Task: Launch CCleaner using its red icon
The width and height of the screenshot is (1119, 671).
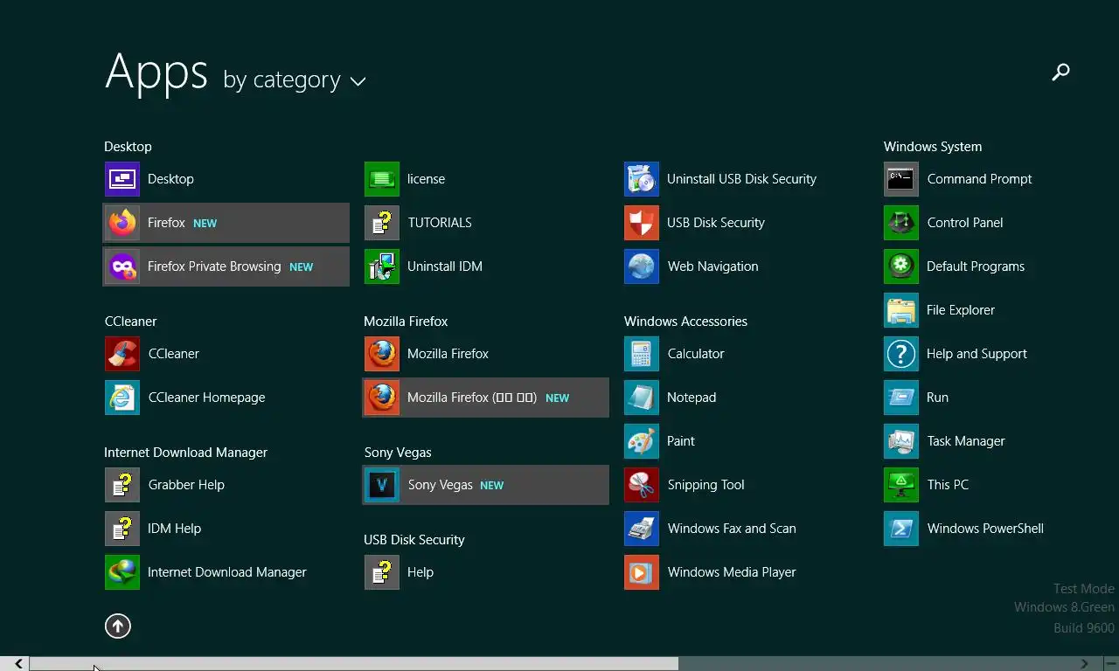Action: tap(122, 354)
